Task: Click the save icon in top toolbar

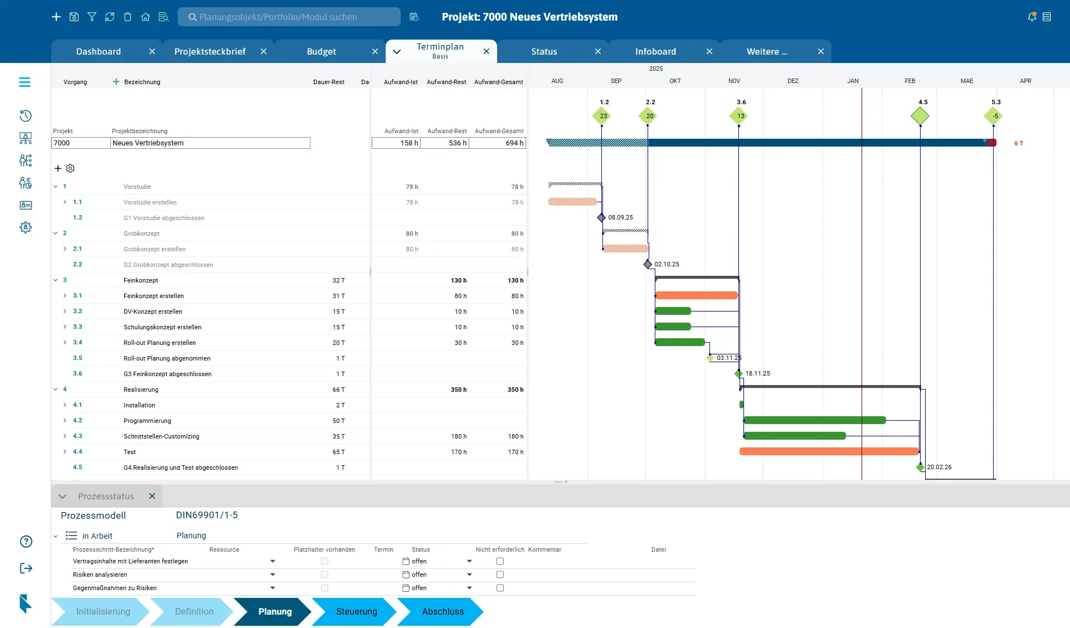Action: [x=74, y=17]
